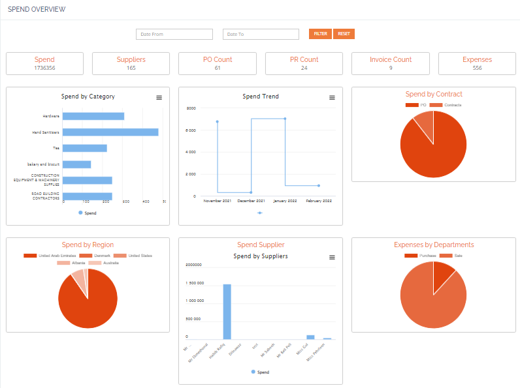
Task: Open the PO Count summary card
Action: 218,63
